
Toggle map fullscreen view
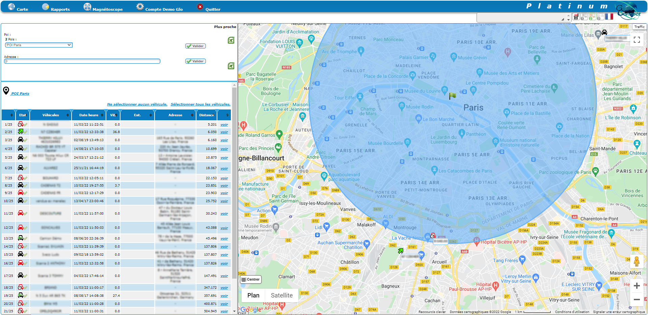tap(637, 40)
